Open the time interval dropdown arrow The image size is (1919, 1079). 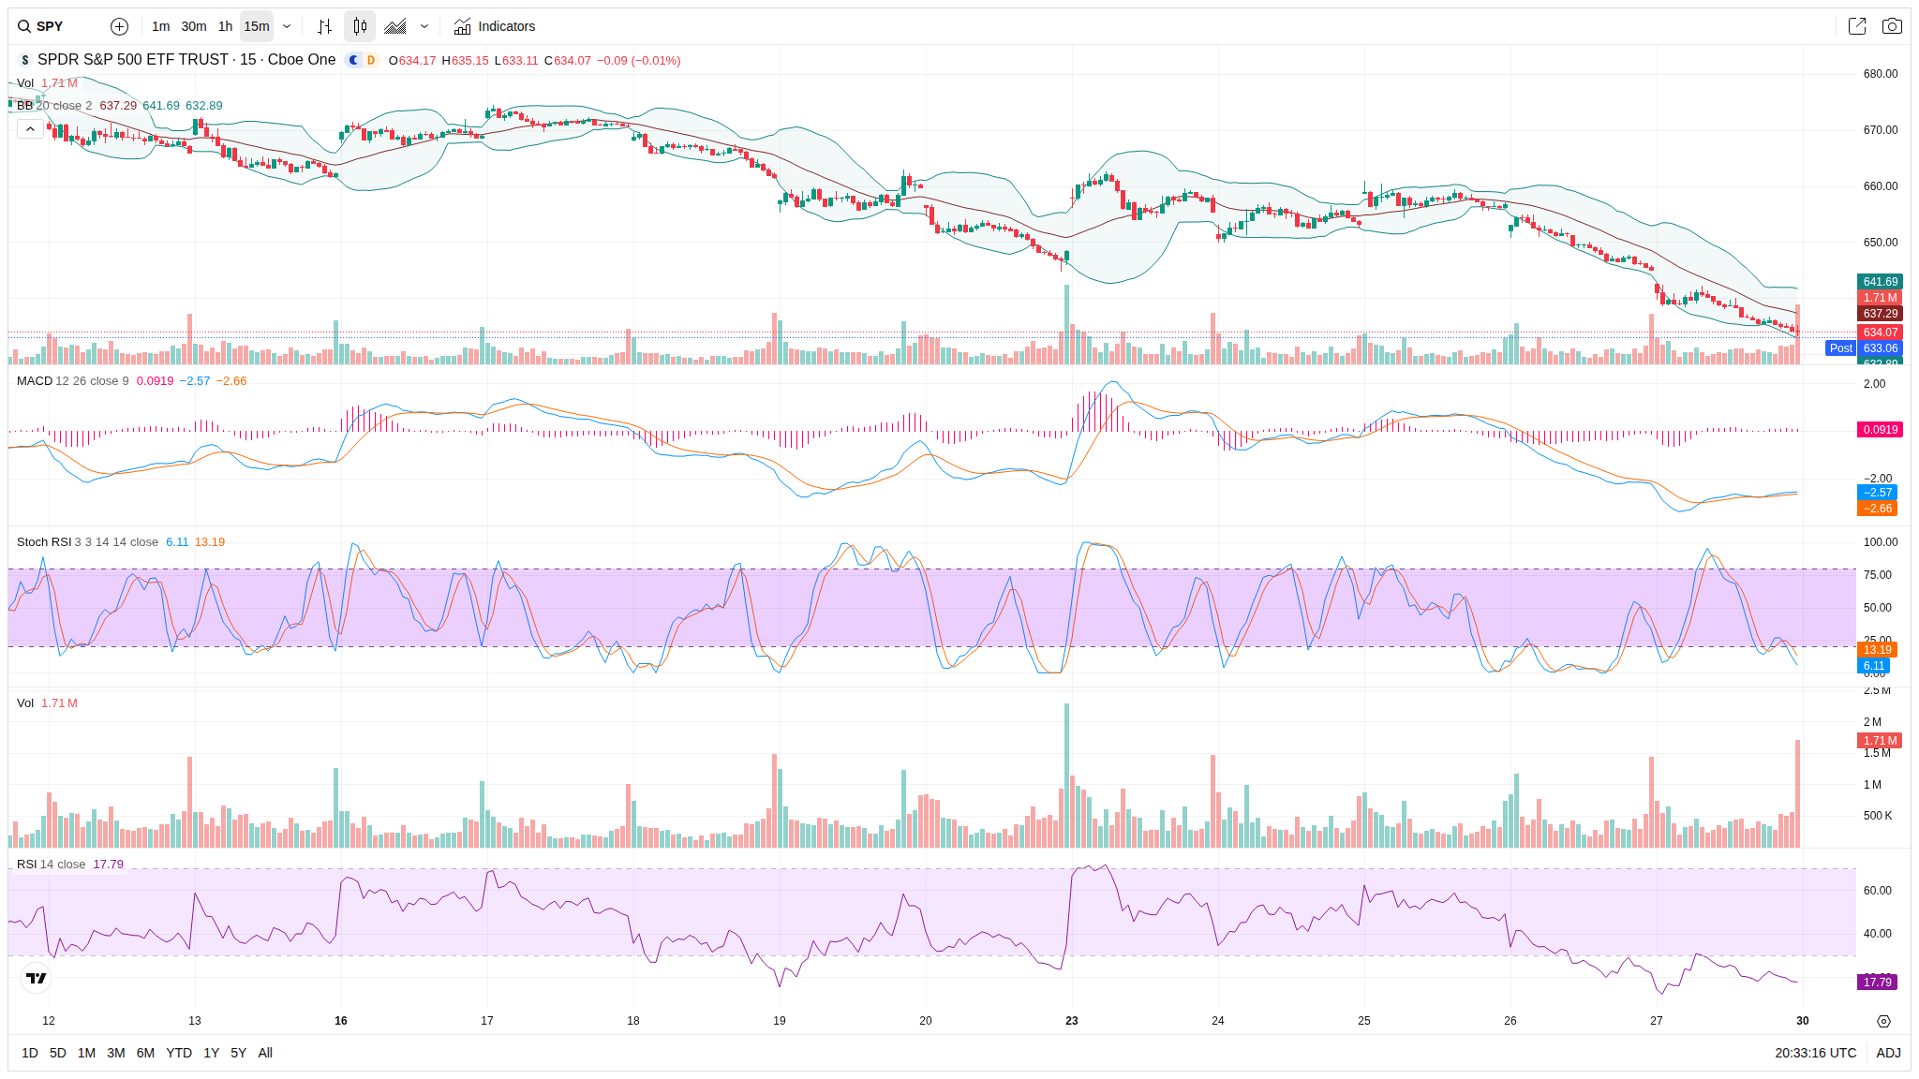click(287, 26)
